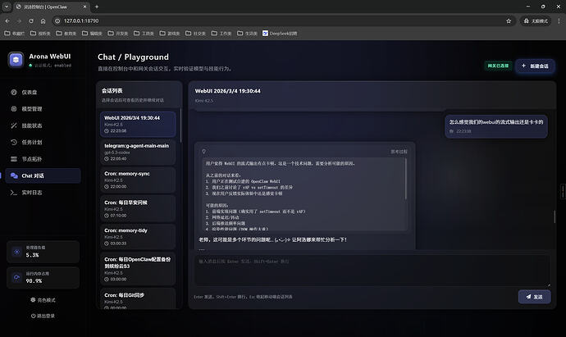This screenshot has height=337, width=566.
Task: Open task schedule clock-history icon
Action: [x=14, y=142]
